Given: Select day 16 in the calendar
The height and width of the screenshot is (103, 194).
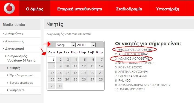Looking at the screenshot, I should (59, 73).
